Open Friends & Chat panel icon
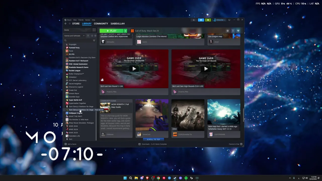 pyautogui.click(x=241, y=144)
